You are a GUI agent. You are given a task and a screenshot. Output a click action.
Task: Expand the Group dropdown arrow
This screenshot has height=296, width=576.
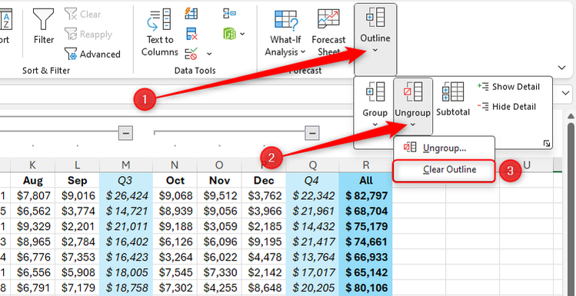coord(375,125)
